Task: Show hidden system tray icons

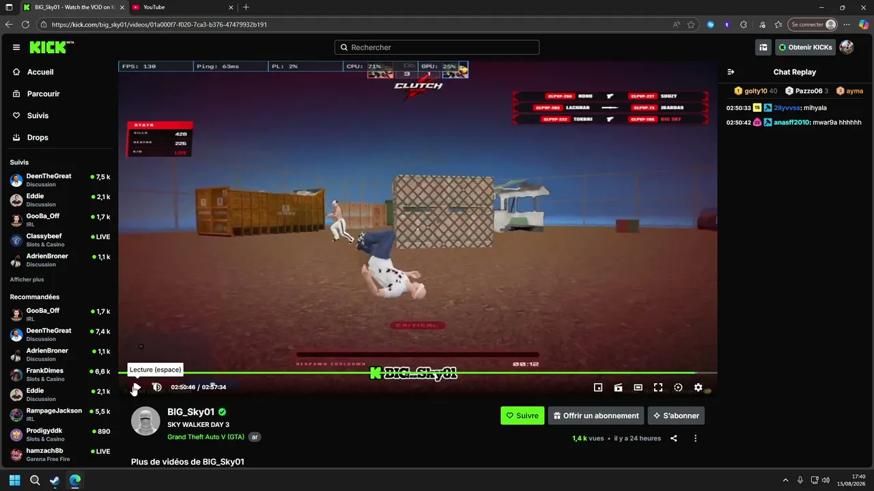Action: (x=785, y=480)
